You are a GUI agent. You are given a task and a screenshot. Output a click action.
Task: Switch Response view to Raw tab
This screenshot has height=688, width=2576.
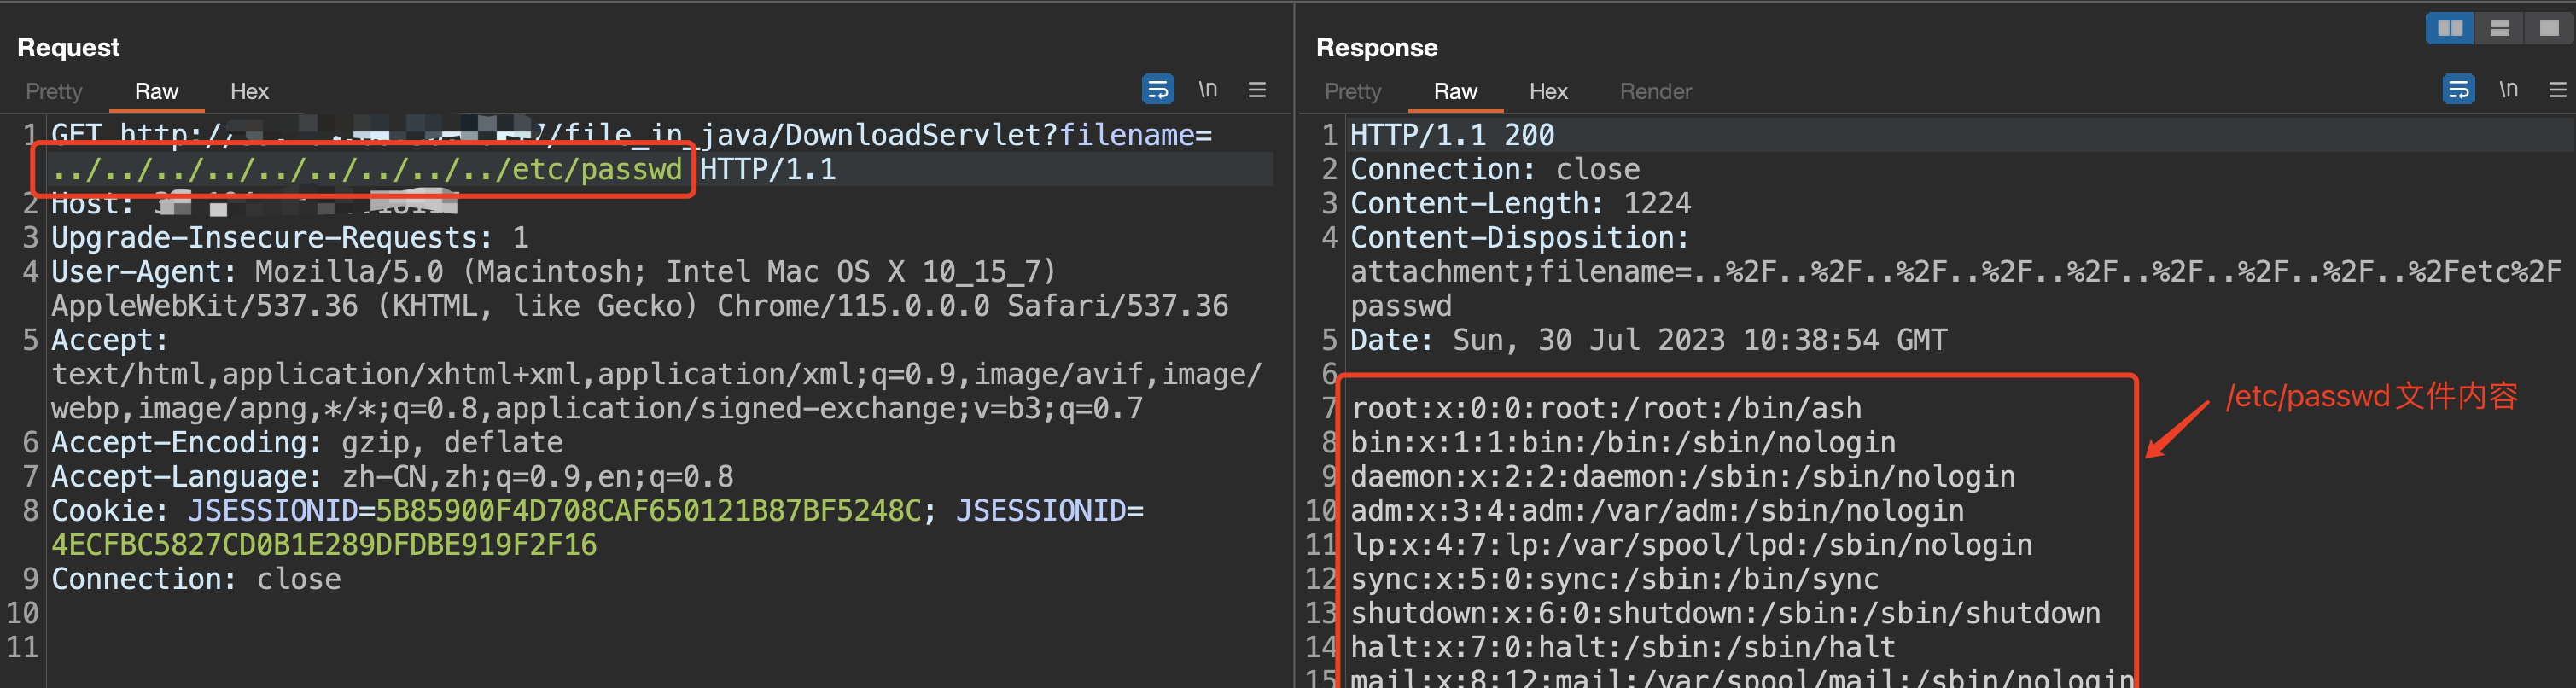point(1455,91)
